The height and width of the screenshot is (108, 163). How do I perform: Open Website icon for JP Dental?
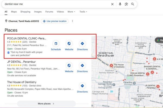(69, 65)
